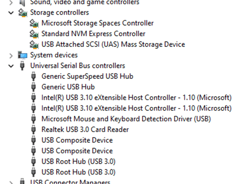Viewport: 240px width, 184px height.
Task: Click the System devices category icon
Action: pyautogui.click(x=22, y=55)
